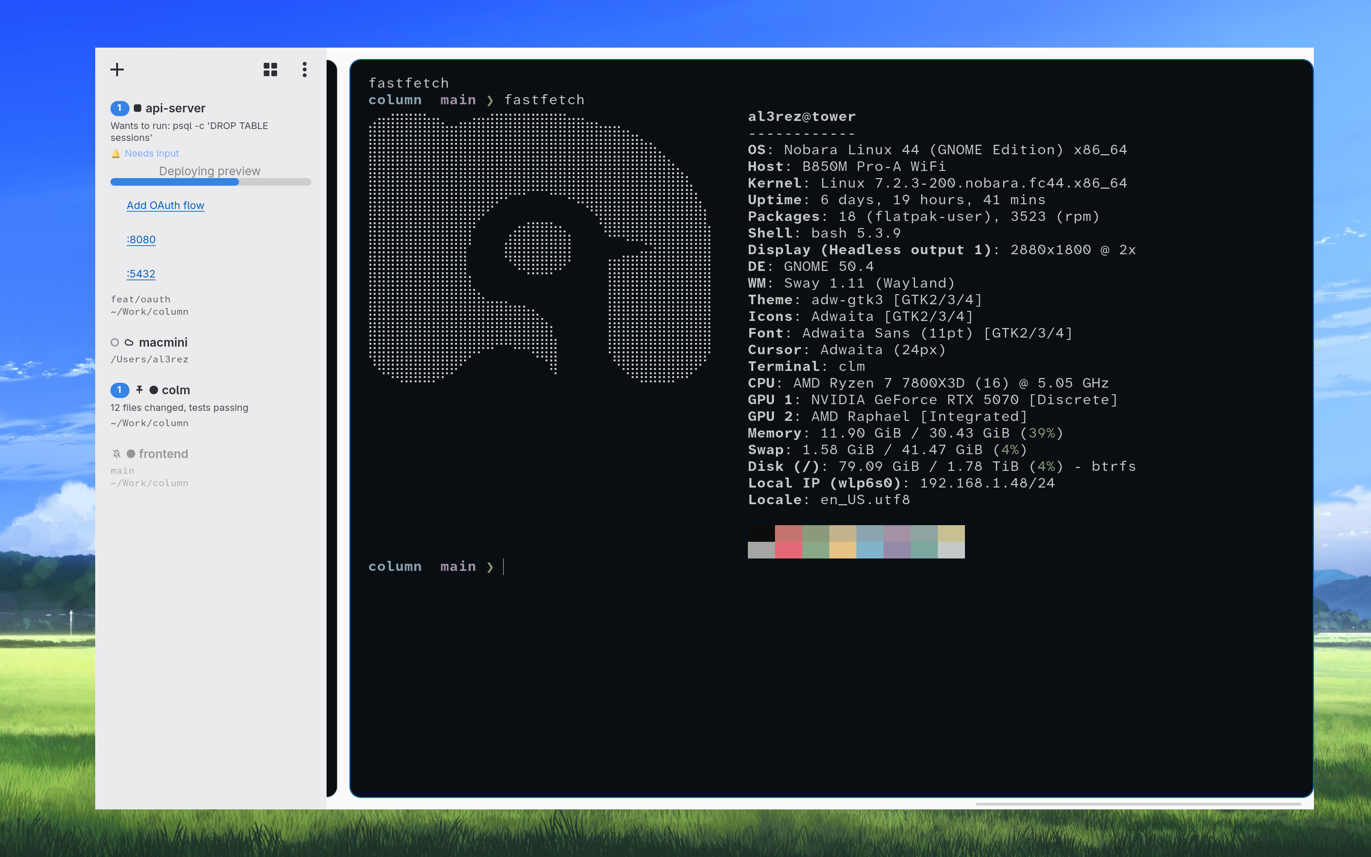The height and width of the screenshot is (857, 1371).
Task: Open the :5432 port link
Action: [141, 274]
